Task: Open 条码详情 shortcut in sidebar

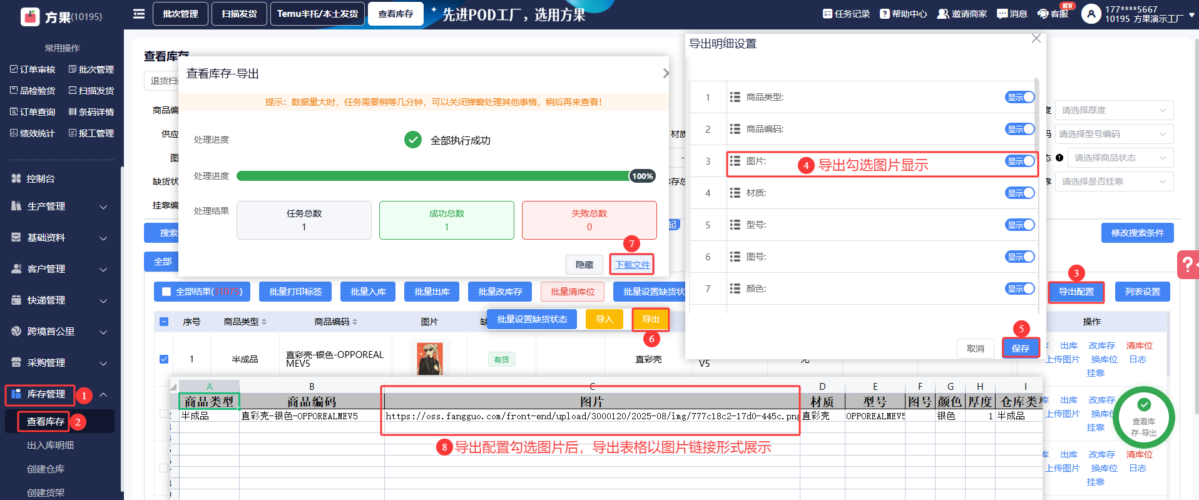Action: (x=91, y=112)
